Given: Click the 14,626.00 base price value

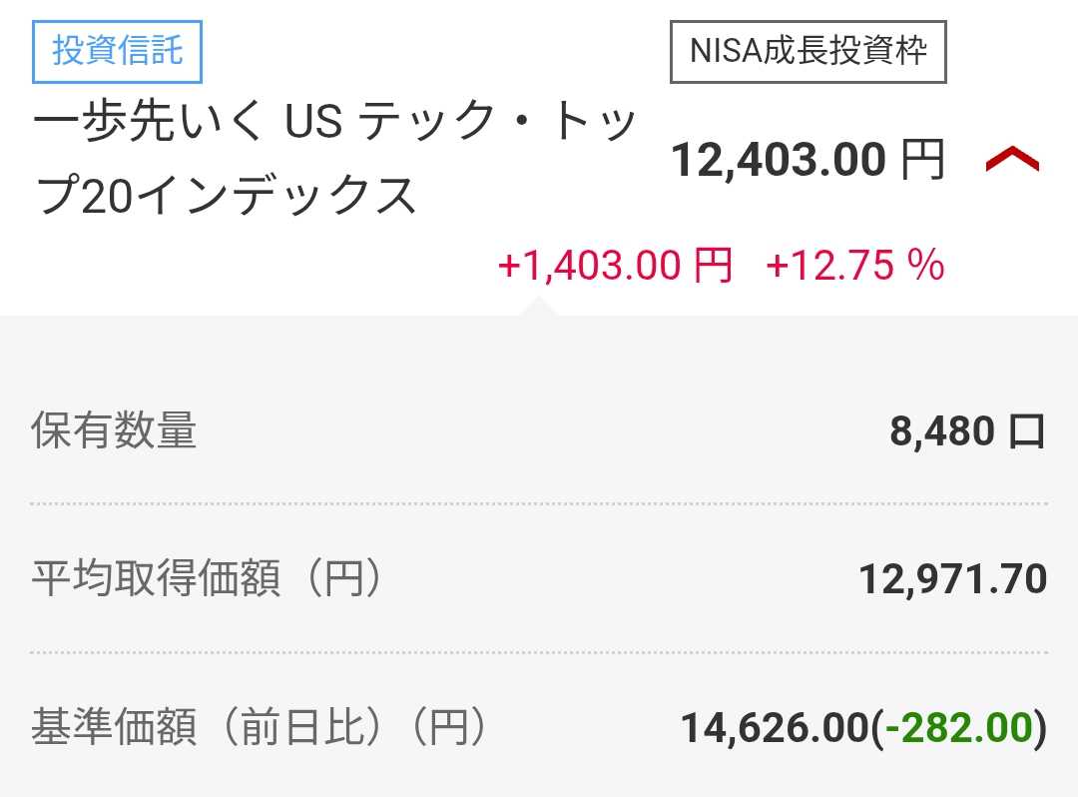Looking at the screenshot, I should [774, 728].
